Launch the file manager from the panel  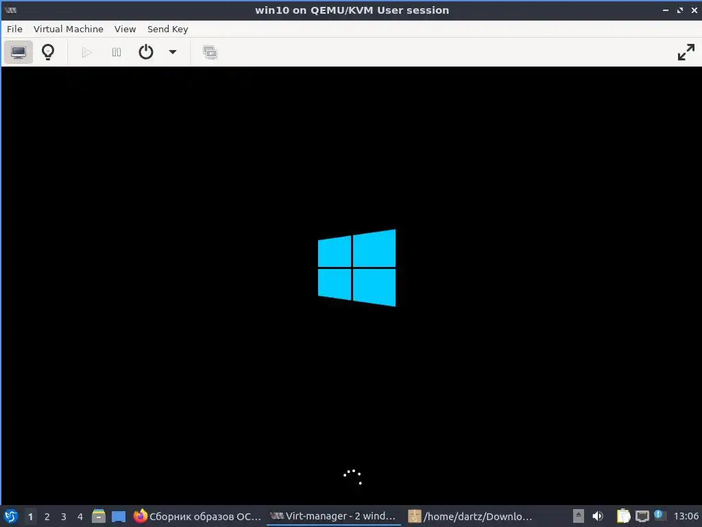click(x=99, y=516)
